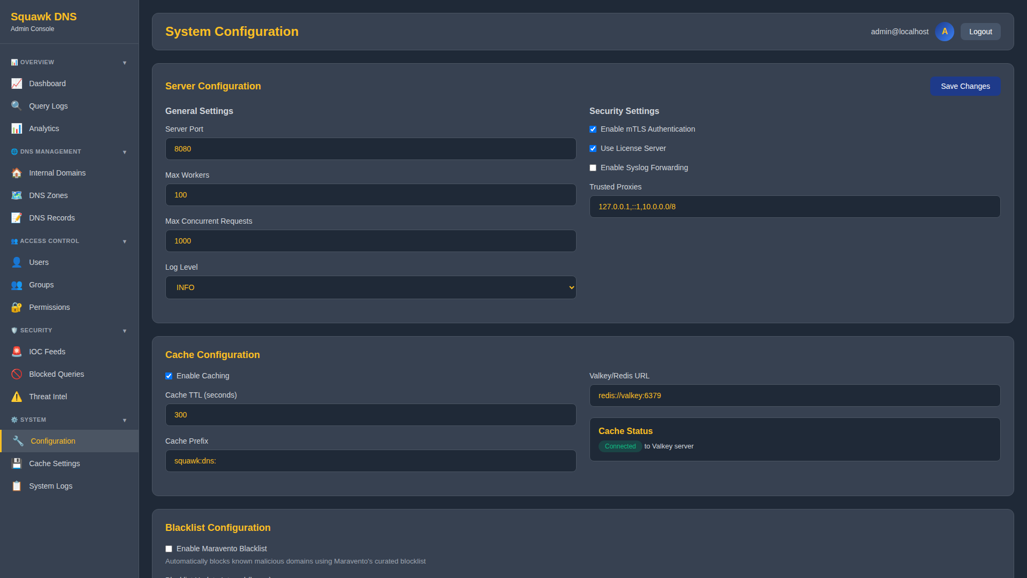The image size is (1027, 578).
Task: Click the DNS Records notepad icon
Action: click(x=17, y=218)
